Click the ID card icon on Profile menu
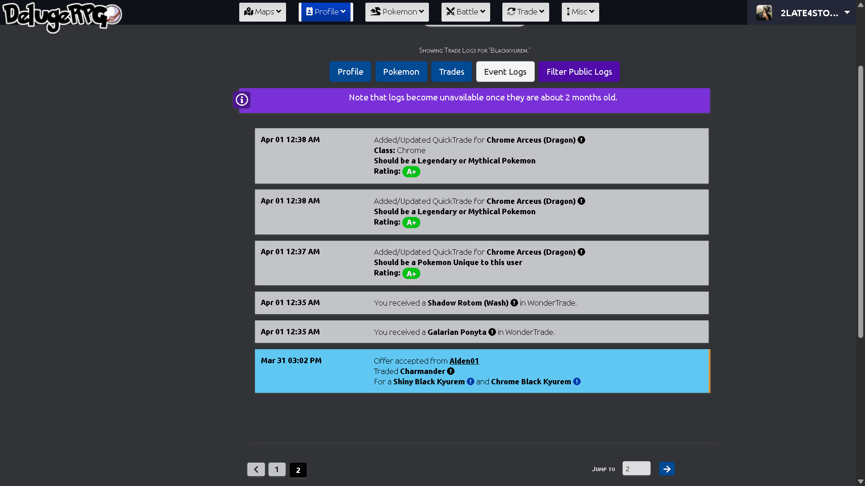 [310, 12]
